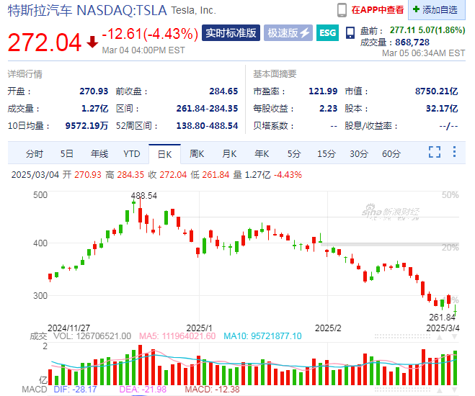The height and width of the screenshot is (396, 475).
Task: Switch to 月K chart tab
Action: 229,153
